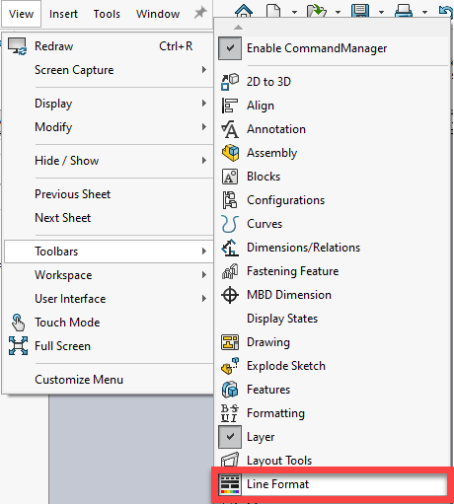Click the Assembly toolbar icon
454x504 pixels.
(x=230, y=153)
